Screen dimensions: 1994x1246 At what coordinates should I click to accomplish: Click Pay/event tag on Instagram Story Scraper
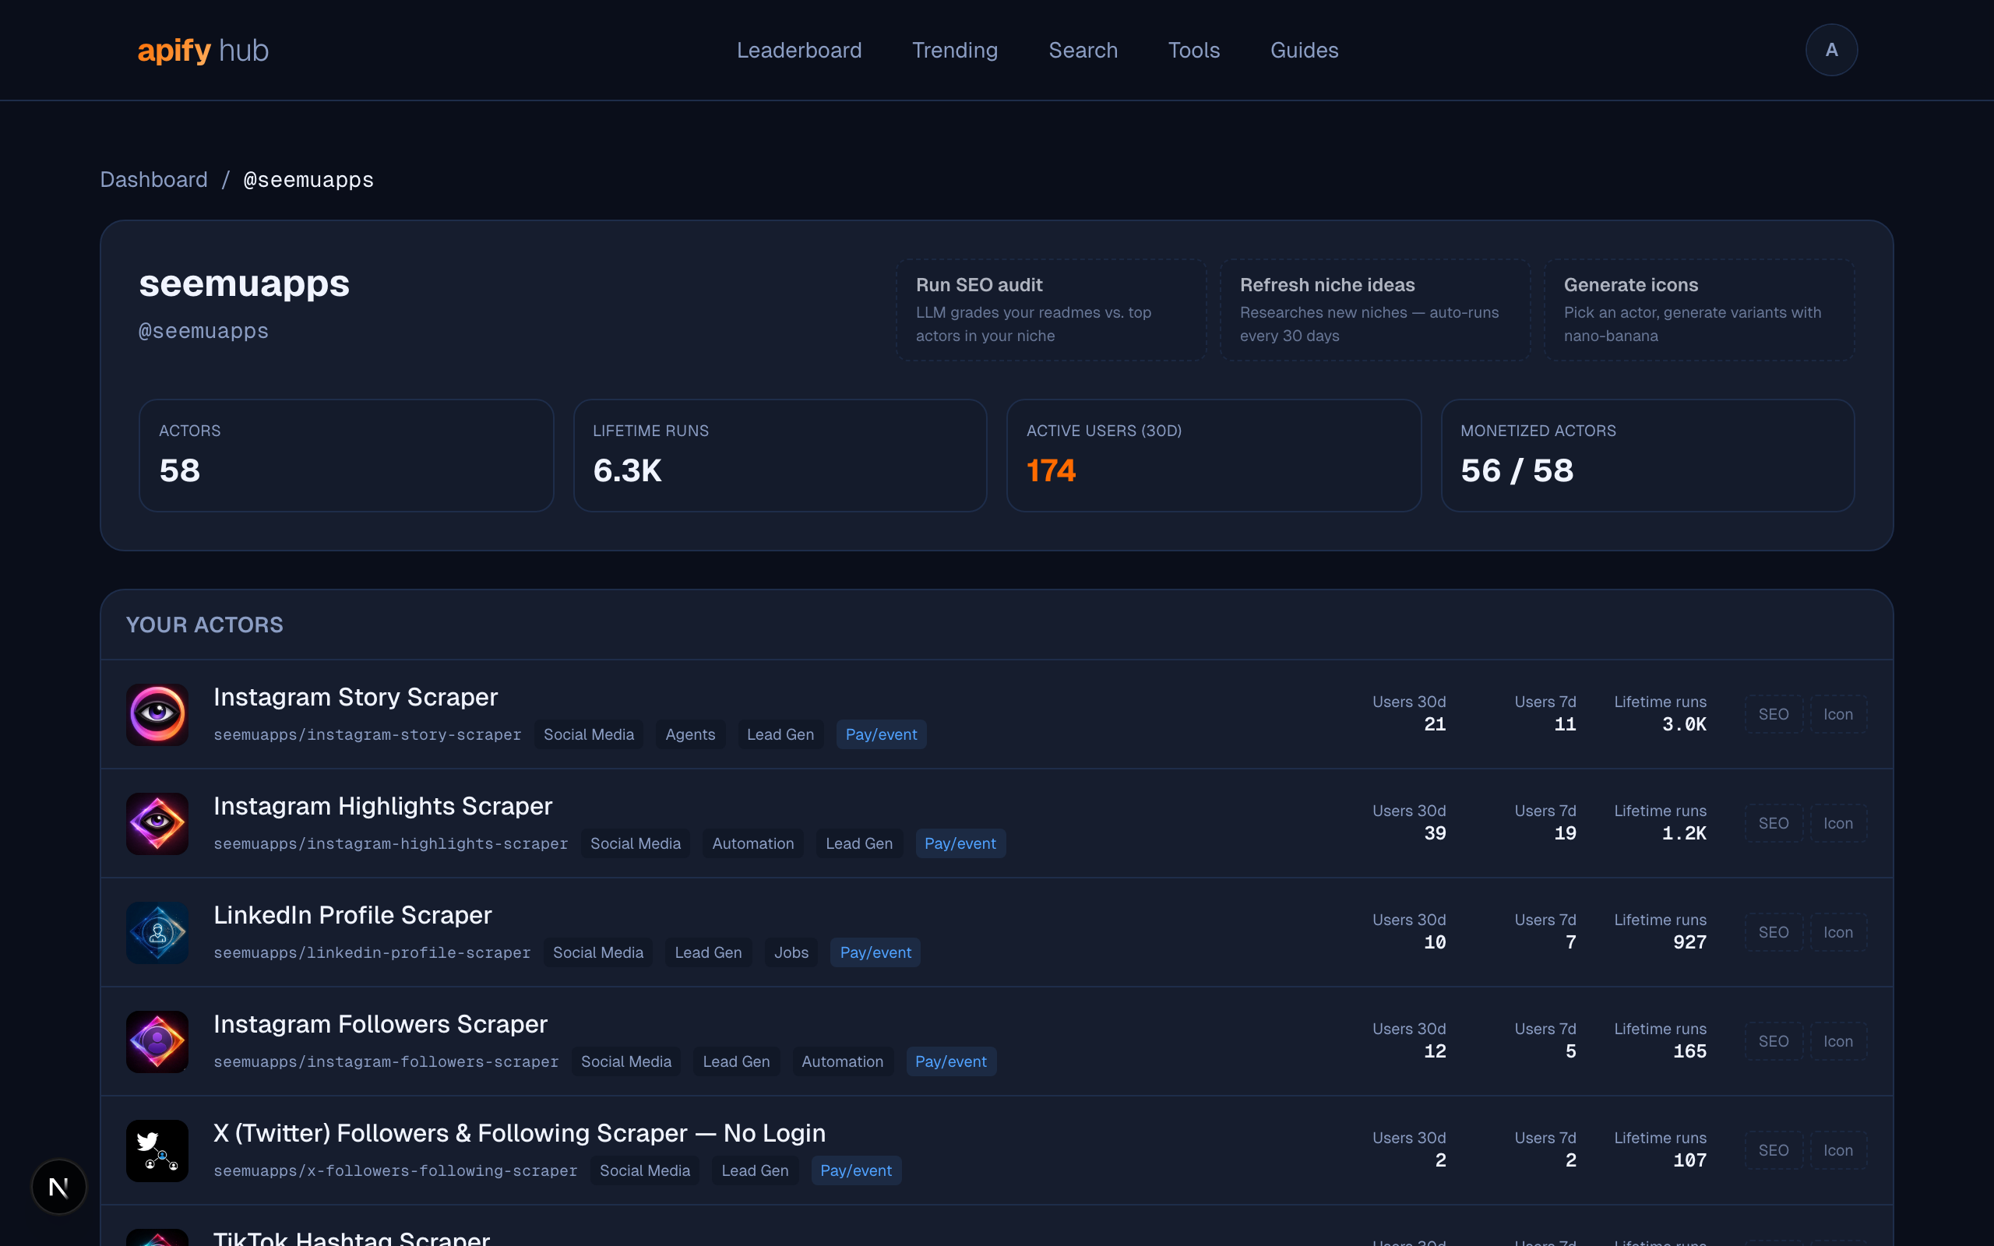pyautogui.click(x=881, y=734)
